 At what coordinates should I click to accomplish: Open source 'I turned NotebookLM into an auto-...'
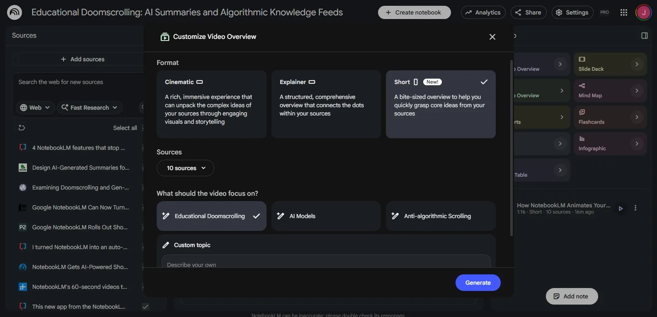pyautogui.click(x=80, y=247)
